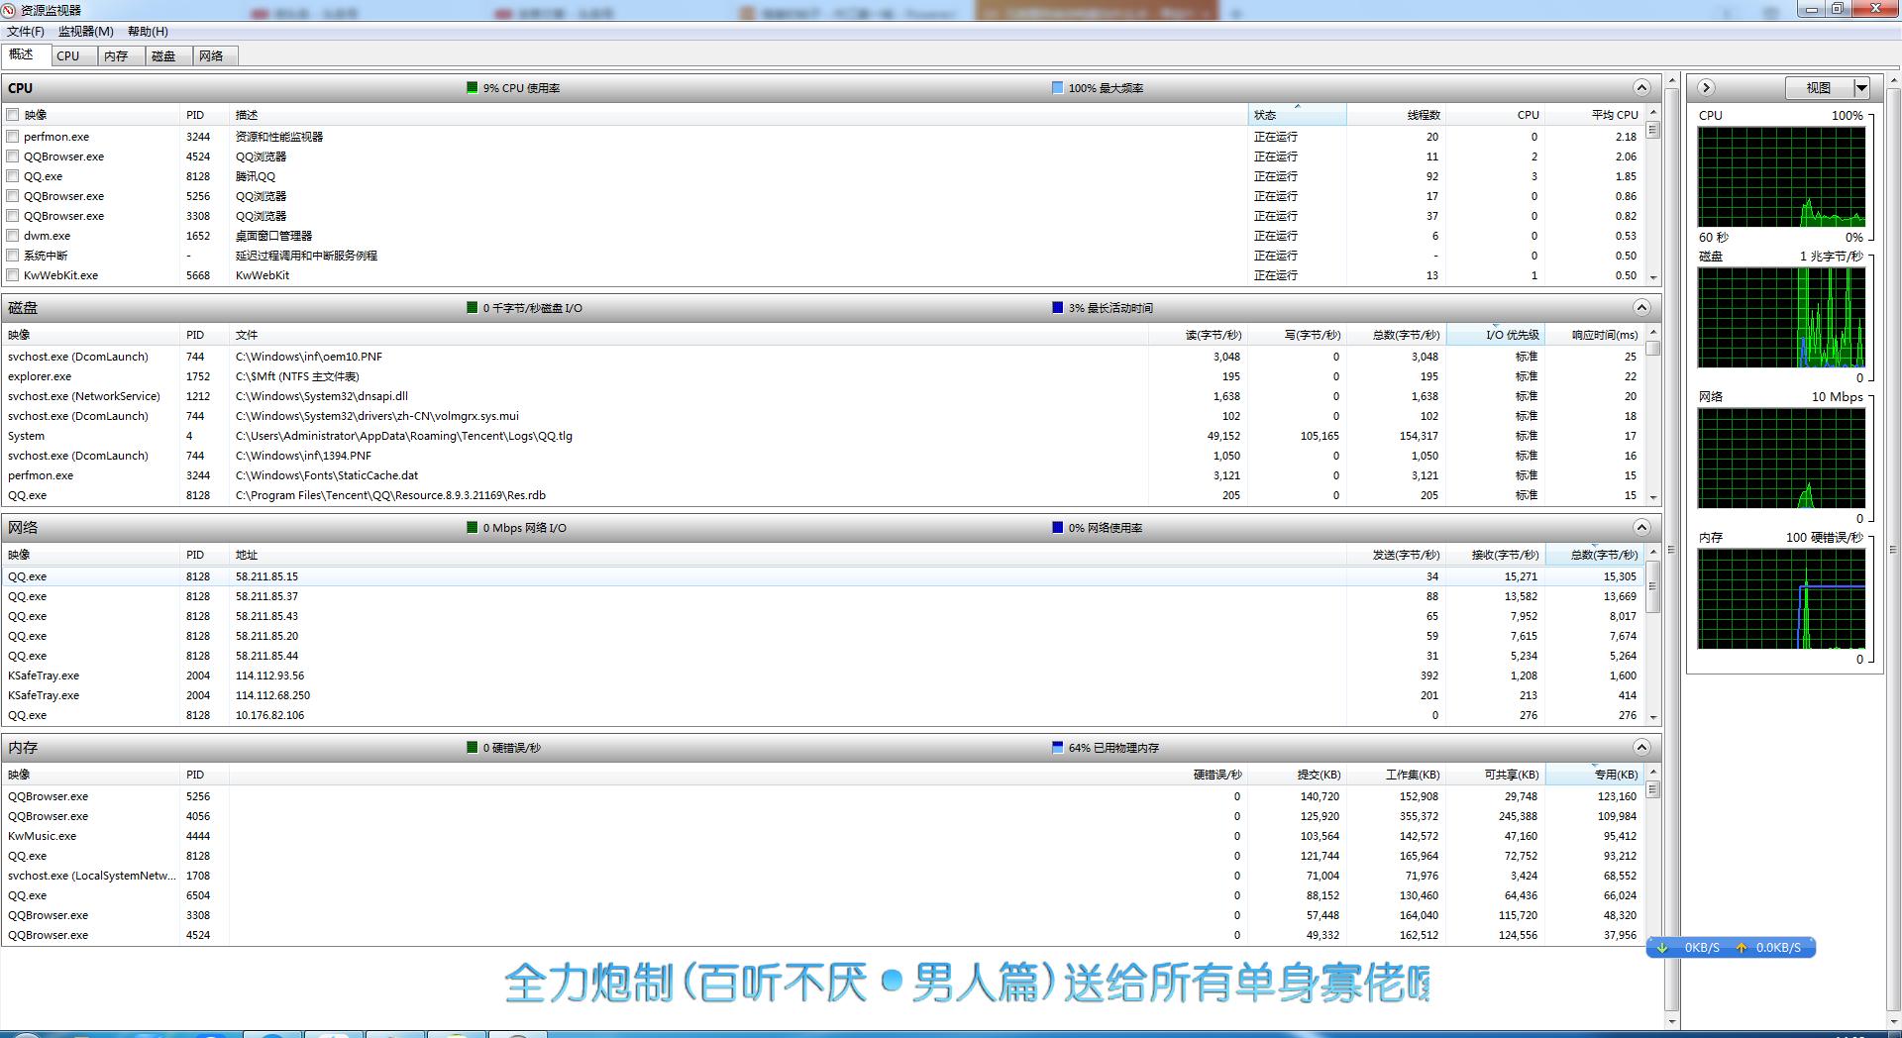Click the download speed arrow on floating widget

click(1663, 948)
